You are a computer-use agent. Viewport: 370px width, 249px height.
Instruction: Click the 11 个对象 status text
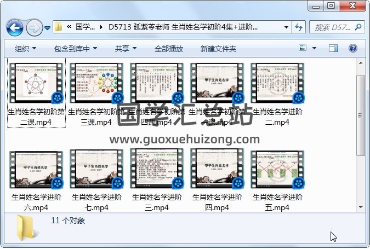click(68, 221)
